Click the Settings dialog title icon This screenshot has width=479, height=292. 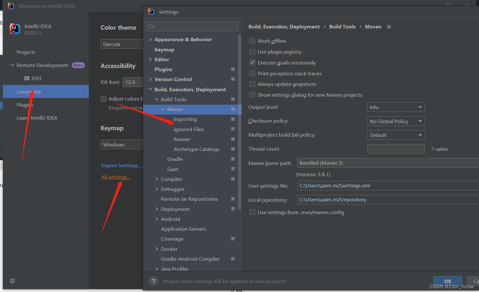[x=151, y=12]
